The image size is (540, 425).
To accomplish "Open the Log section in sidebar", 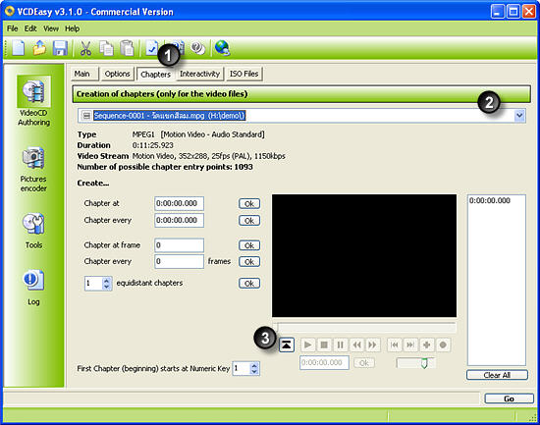I will tap(33, 288).
